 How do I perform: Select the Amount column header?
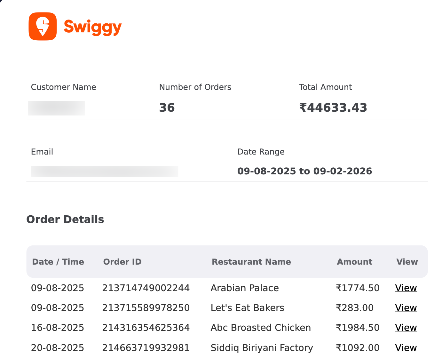point(354,261)
